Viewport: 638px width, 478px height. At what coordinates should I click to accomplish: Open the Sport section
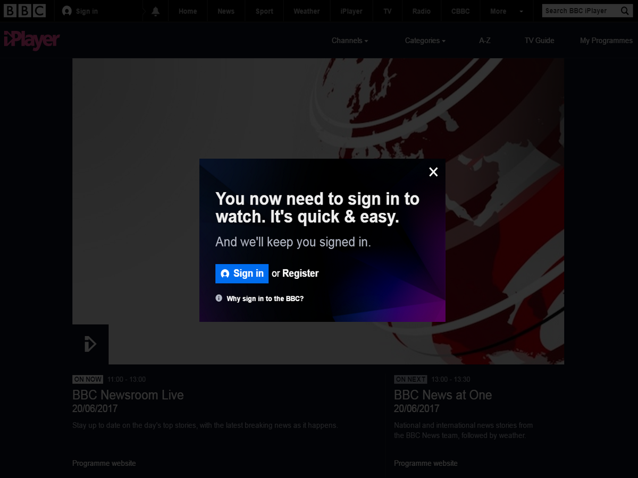(264, 11)
